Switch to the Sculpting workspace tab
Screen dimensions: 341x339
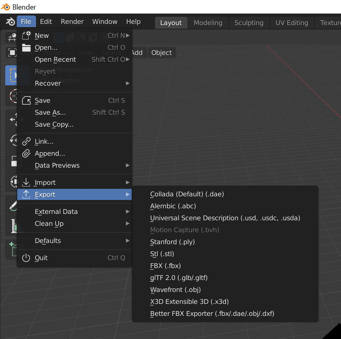pyautogui.click(x=249, y=23)
